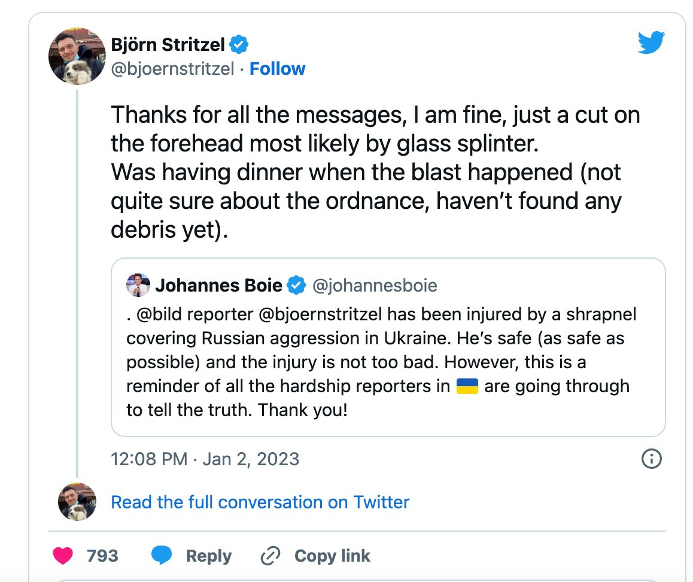Image resolution: width=693 pixels, height=582 pixels.
Task: Follow @bjoernstritzel
Action: (x=277, y=68)
